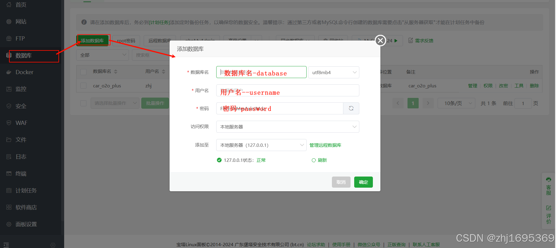Open the 安全 security sidebar item

(x=20, y=106)
